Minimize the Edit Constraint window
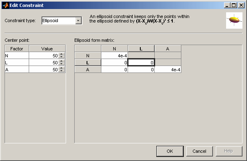 227,5
